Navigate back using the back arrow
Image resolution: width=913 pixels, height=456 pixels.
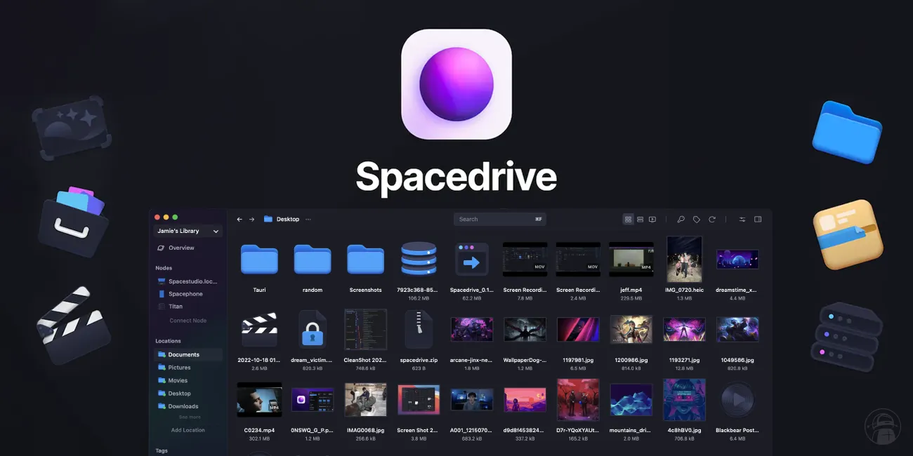pyautogui.click(x=239, y=219)
